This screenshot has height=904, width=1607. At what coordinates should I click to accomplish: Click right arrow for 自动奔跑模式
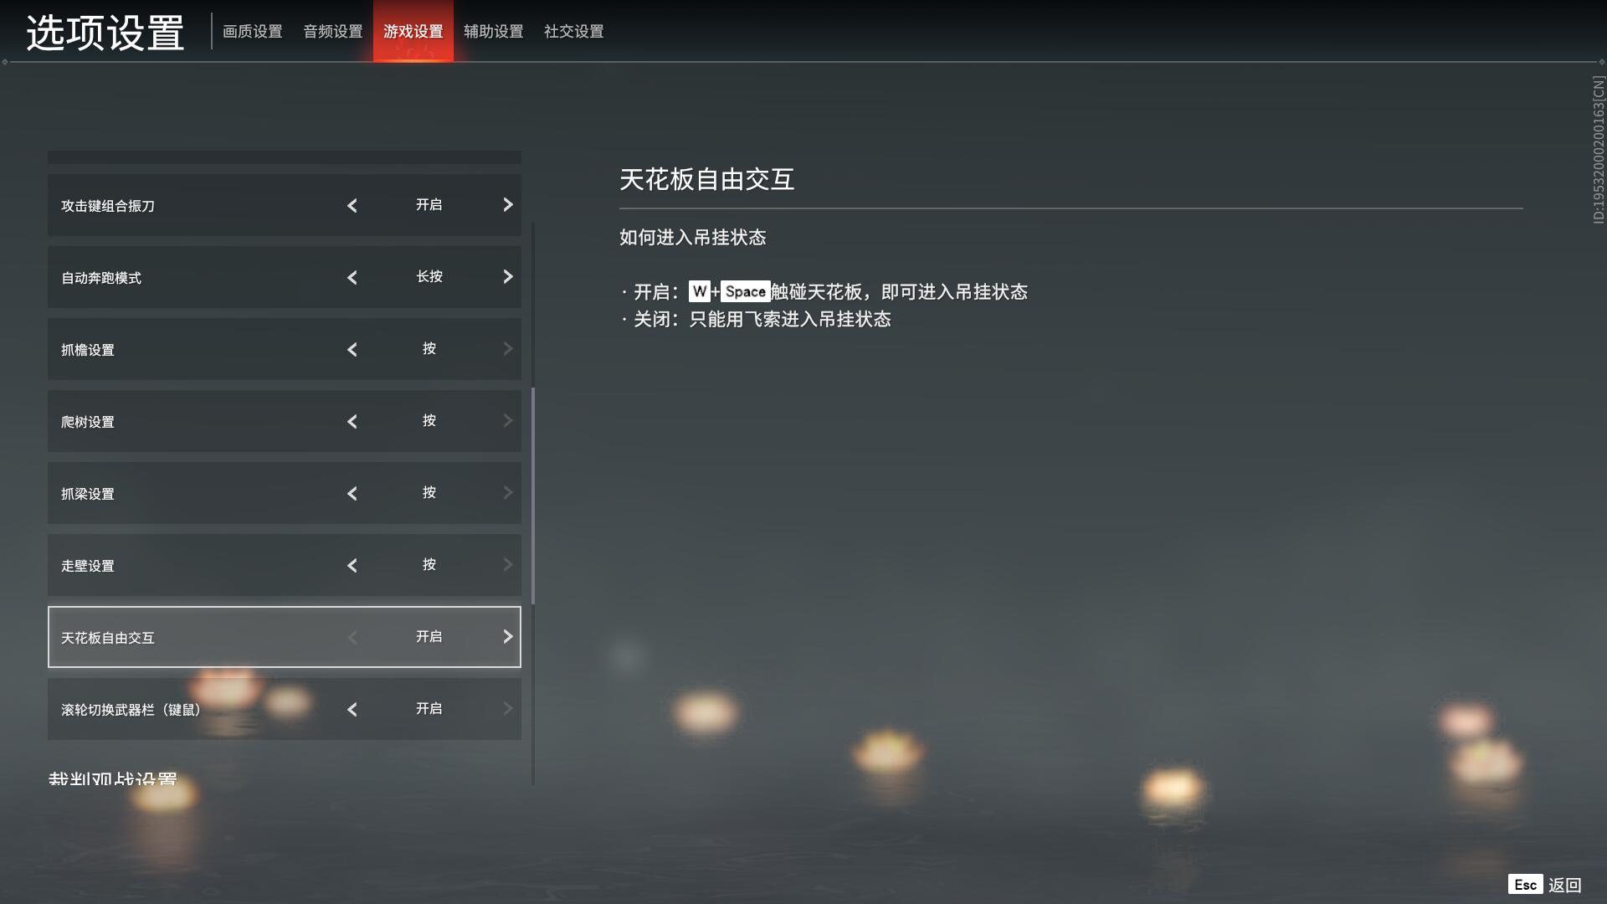[x=507, y=277]
